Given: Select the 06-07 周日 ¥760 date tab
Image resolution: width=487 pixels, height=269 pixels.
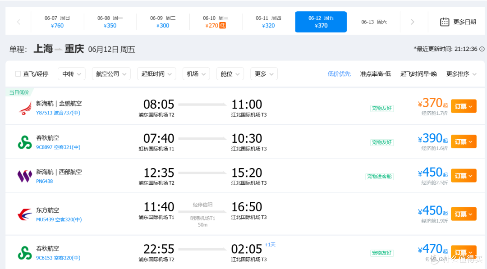Looking at the screenshot, I should point(57,22).
